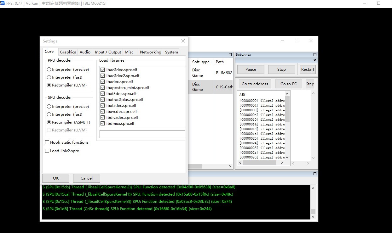
Task: Click the ASM list scroll-up arrow
Action: click(287, 94)
